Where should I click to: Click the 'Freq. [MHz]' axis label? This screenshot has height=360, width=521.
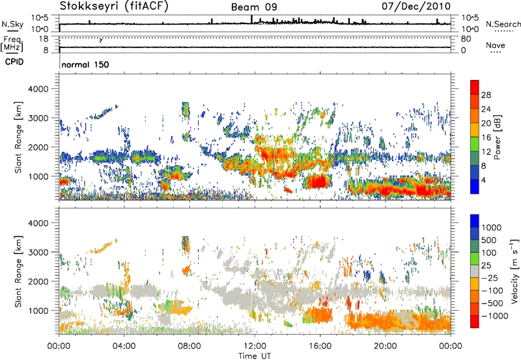(12, 44)
